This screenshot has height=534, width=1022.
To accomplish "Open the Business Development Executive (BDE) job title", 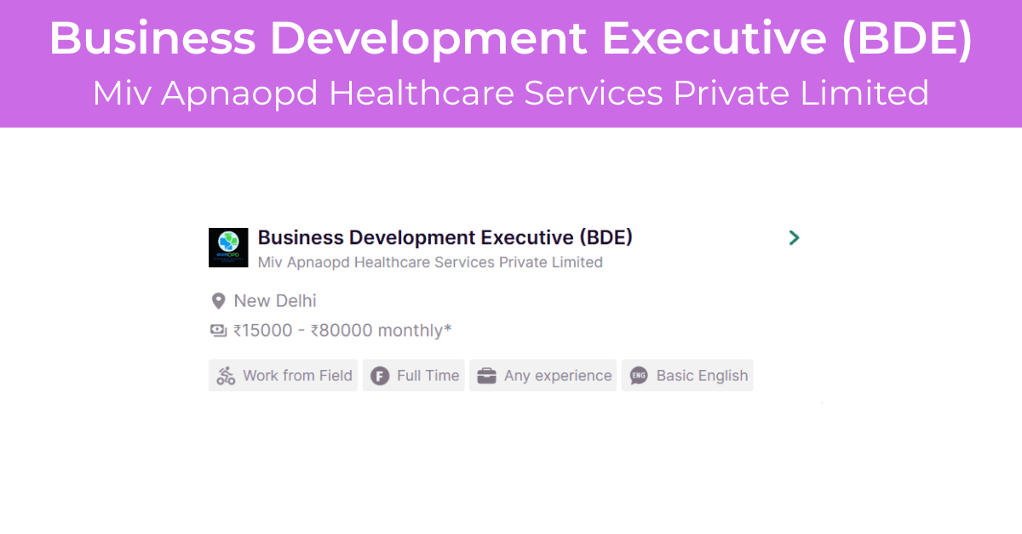I will click(445, 237).
